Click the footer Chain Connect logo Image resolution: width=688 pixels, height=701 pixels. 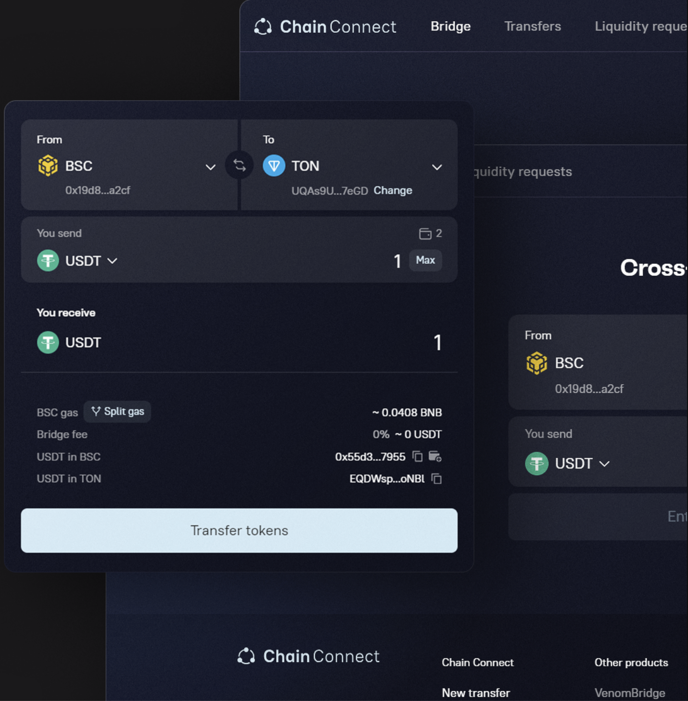[x=308, y=656]
